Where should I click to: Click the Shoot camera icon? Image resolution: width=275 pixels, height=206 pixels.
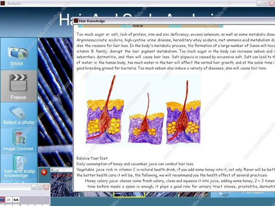point(18,52)
